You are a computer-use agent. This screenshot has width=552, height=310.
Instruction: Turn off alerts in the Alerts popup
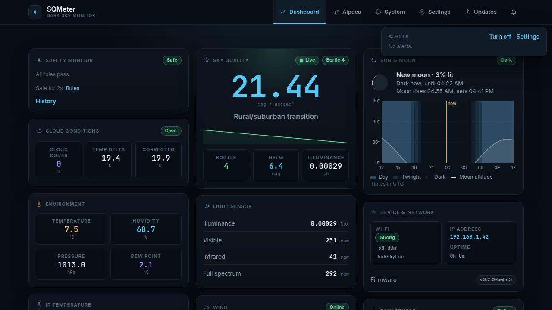coord(500,37)
